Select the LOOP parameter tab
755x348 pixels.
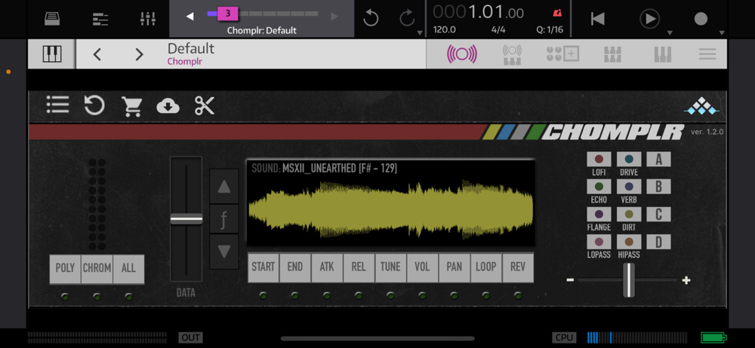click(x=485, y=267)
